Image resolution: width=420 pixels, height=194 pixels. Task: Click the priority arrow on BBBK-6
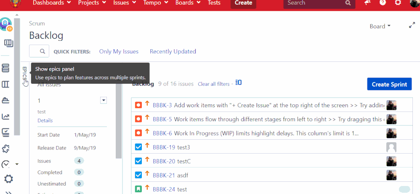click(147, 132)
